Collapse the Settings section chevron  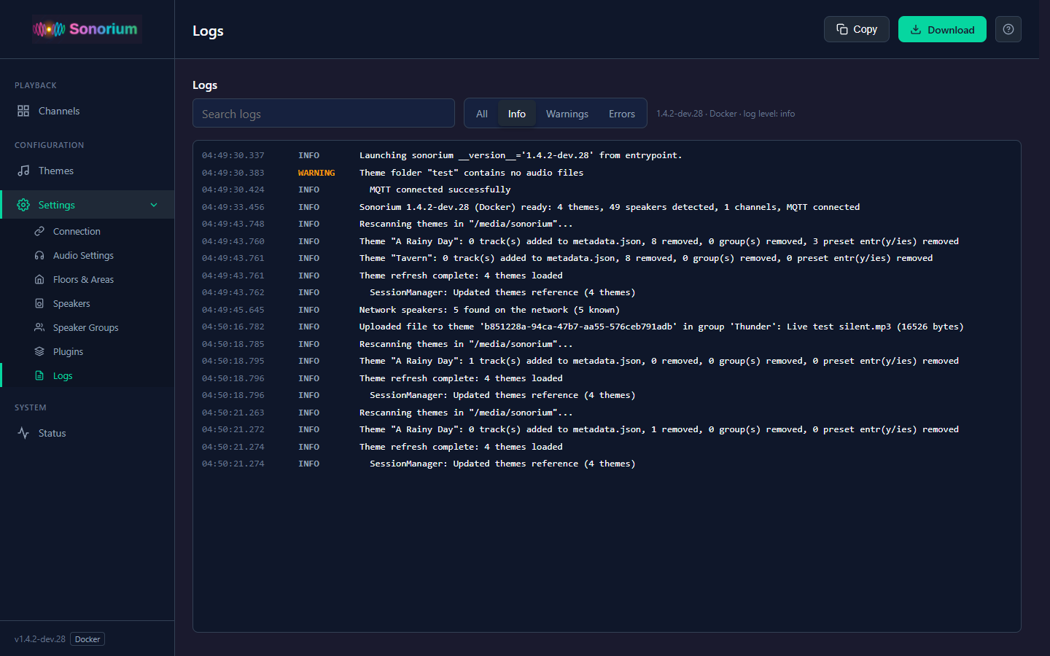[154, 205]
